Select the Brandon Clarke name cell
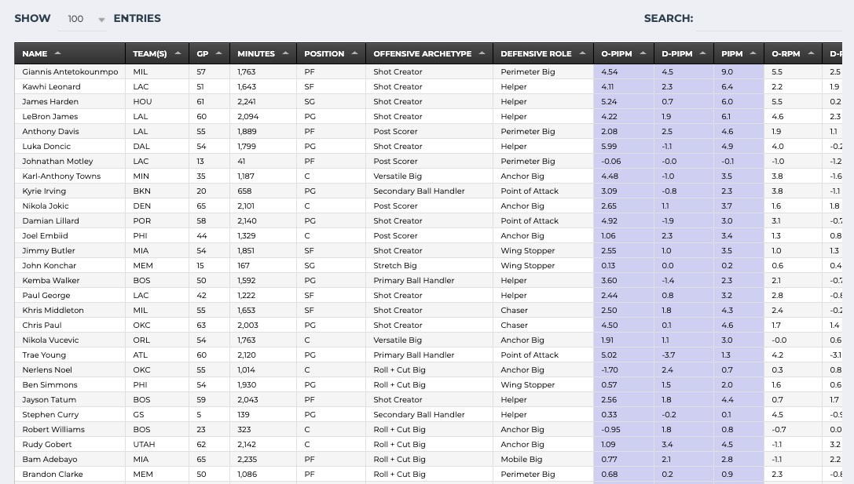The width and height of the screenshot is (854, 484). [x=70, y=475]
